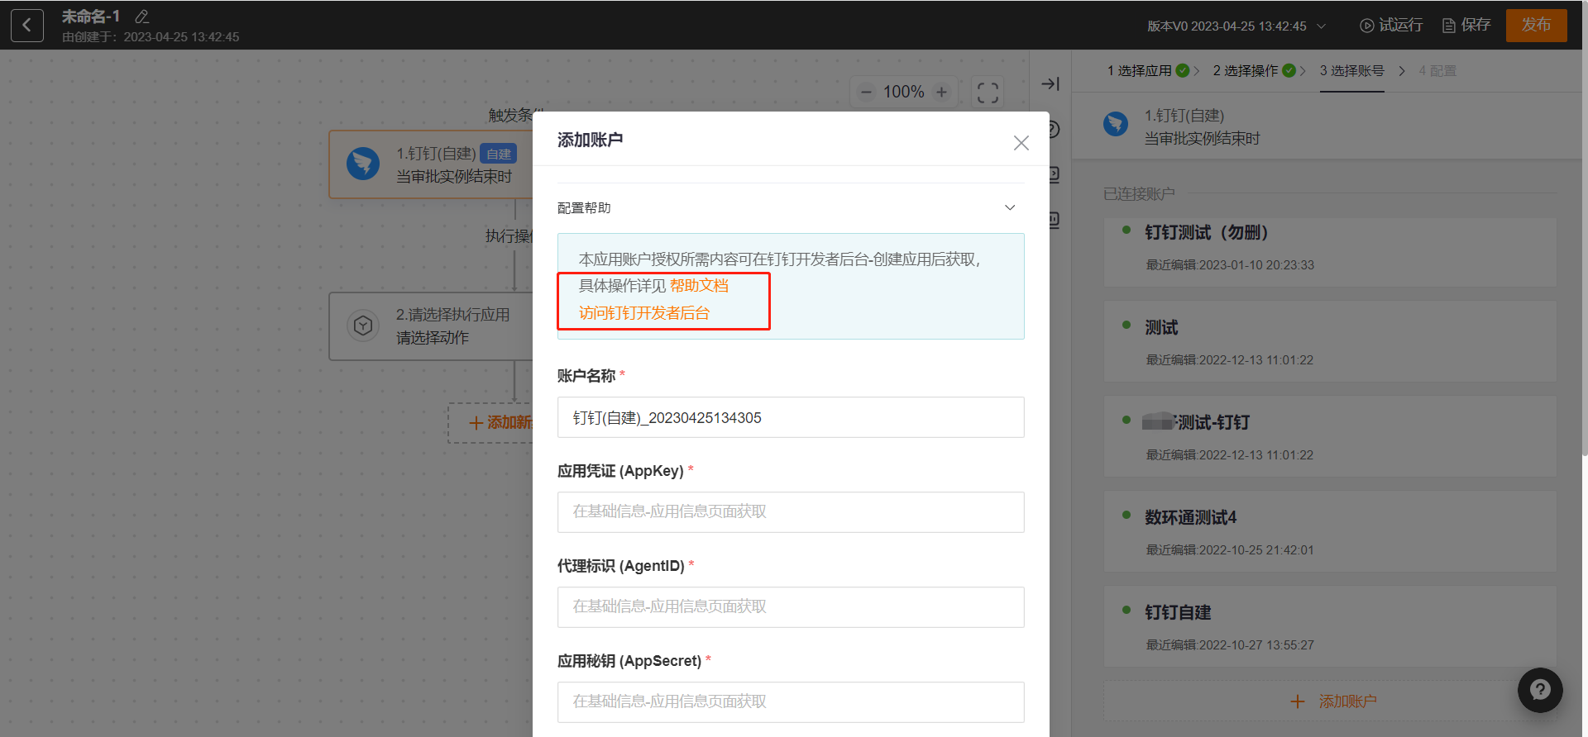Image resolution: width=1588 pixels, height=737 pixels.
Task: Go back using the top-left arrow button
Action: coord(26,25)
